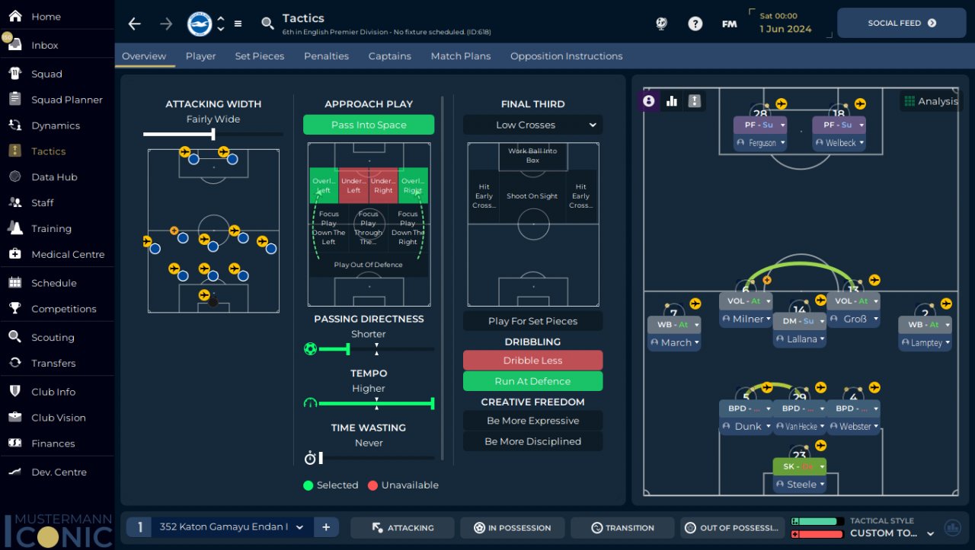Open the help question mark icon
The height and width of the screenshot is (550, 975).
(x=695, y=24)
